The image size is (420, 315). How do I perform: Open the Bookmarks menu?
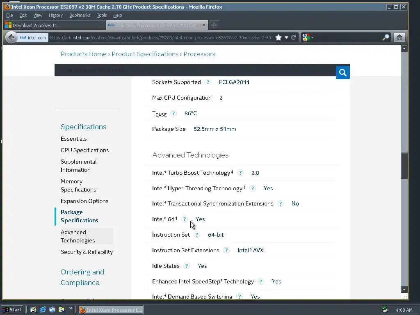click(80, 15)
